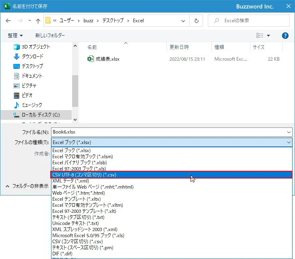Viewport: 295px width, 259px height.
Task: Choose Excel バイナリ ブック (*.xlsb) option
Action: click(x=171, y=163)
